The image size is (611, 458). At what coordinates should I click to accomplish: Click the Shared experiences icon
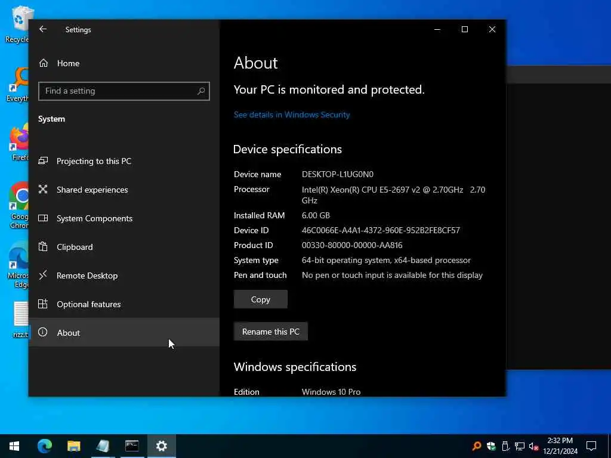(43, 189)
